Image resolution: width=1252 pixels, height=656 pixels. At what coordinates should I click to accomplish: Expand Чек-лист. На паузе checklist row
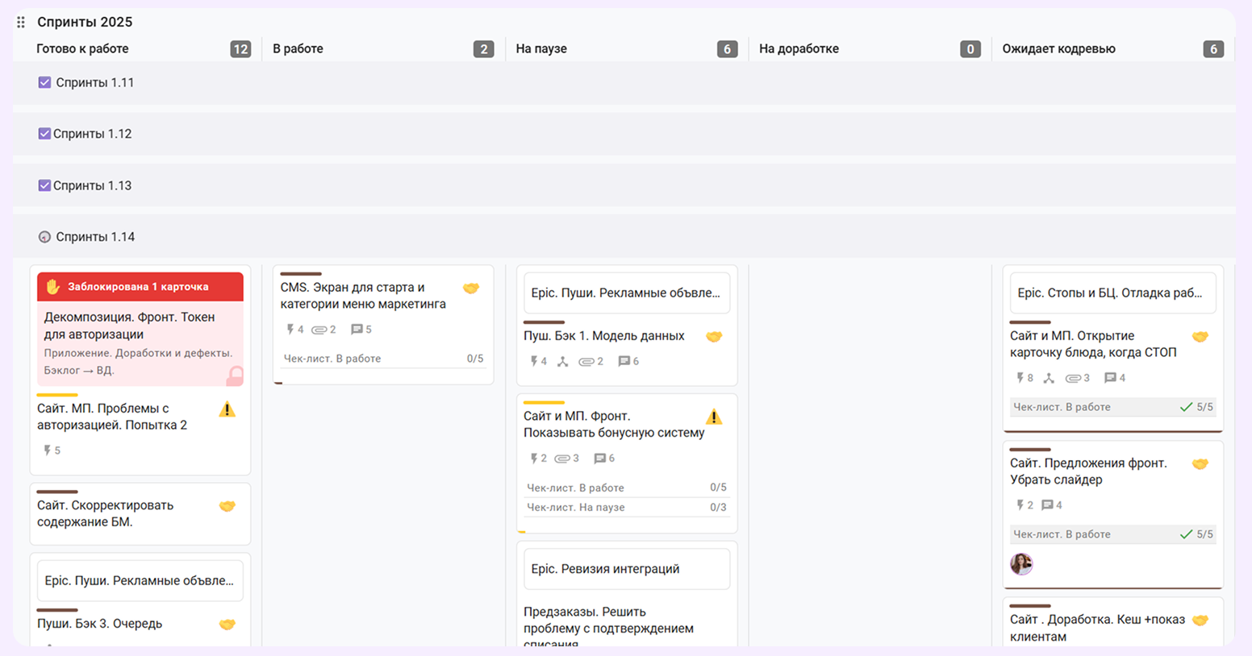coord(626,508)
